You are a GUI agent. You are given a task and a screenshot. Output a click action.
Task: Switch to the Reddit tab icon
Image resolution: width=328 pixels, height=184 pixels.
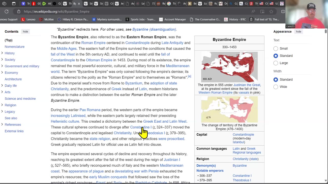[158, 4]
